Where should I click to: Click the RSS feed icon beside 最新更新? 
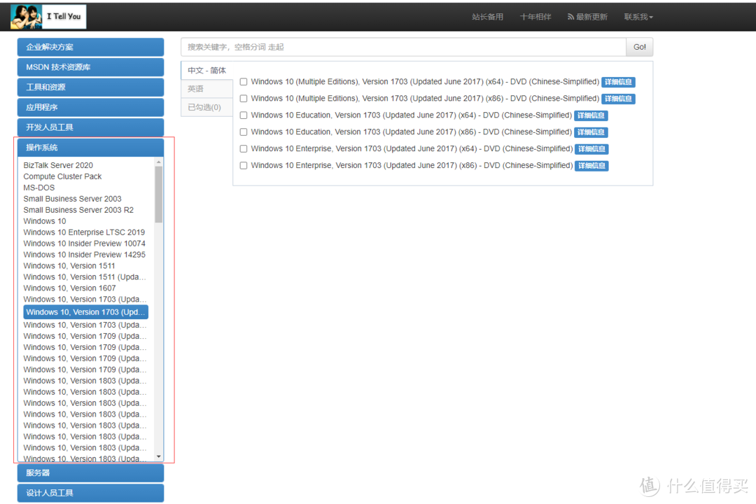tap(570, 16)
